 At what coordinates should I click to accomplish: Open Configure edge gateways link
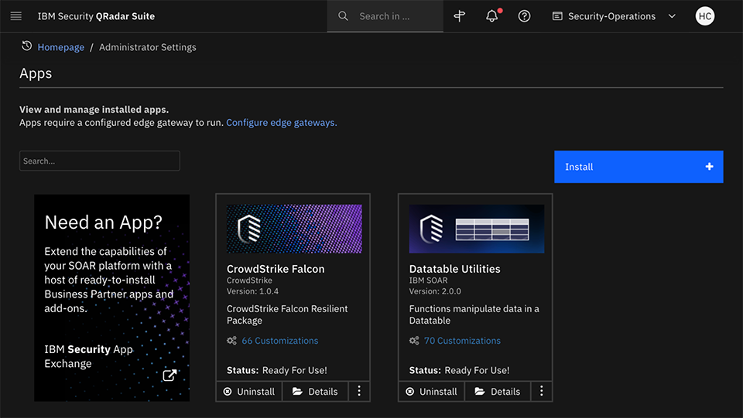282,123
